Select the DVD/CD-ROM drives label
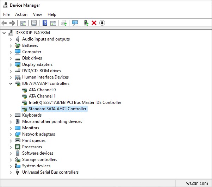The image size is (212, 187). pos(42,71)
